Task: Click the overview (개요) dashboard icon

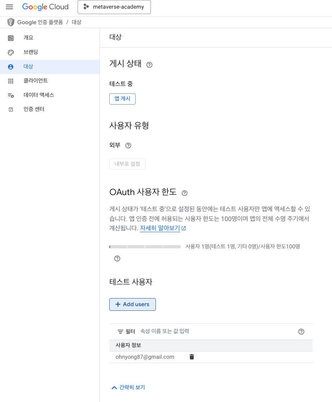Action: (11, 38)
